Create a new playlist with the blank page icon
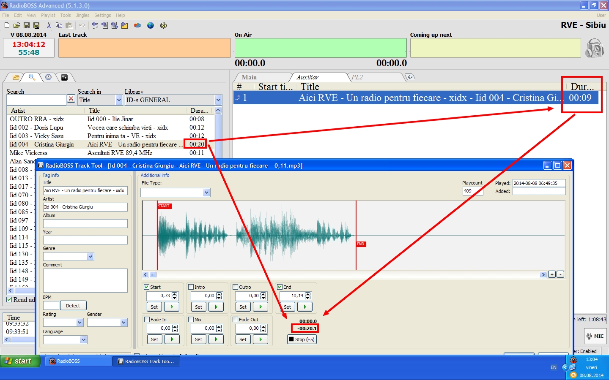 pos(7,25)
